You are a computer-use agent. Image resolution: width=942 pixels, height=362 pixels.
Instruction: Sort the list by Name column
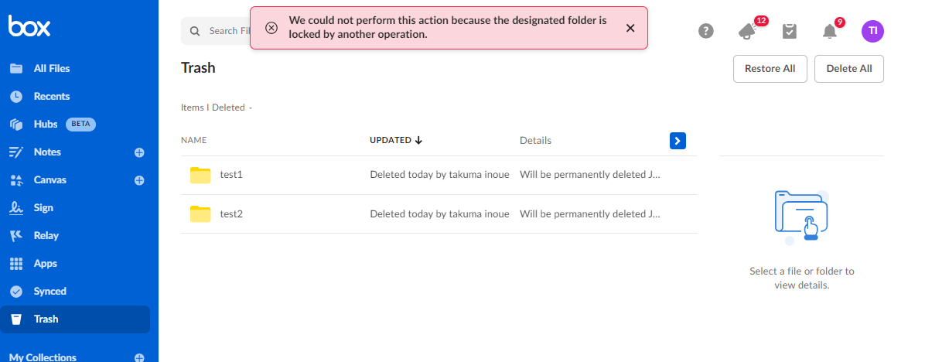(x=194, y=140)
